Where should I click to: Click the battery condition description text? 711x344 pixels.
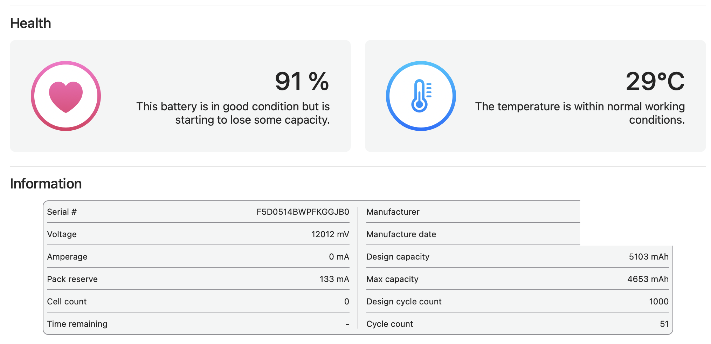(x=233, y=113)
